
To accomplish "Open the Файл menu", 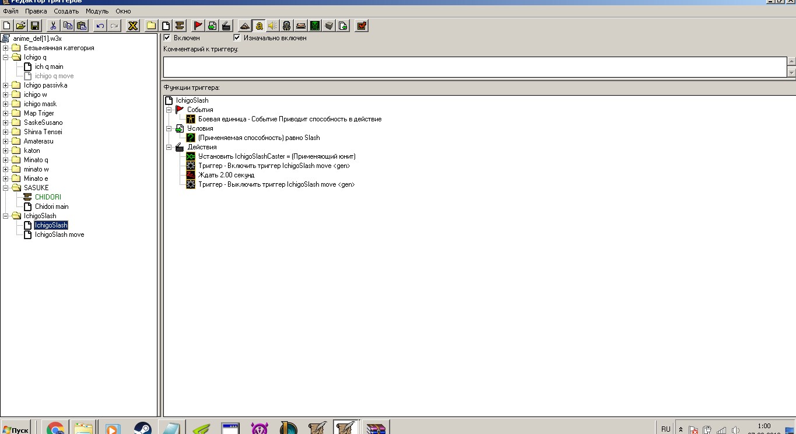I will 10,11.
